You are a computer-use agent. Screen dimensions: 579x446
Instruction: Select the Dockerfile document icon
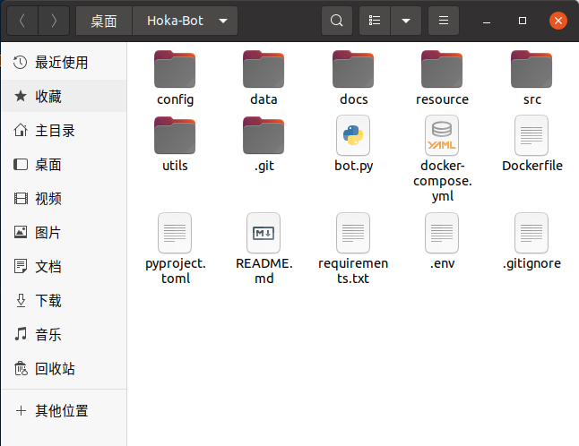coord(531,135)
